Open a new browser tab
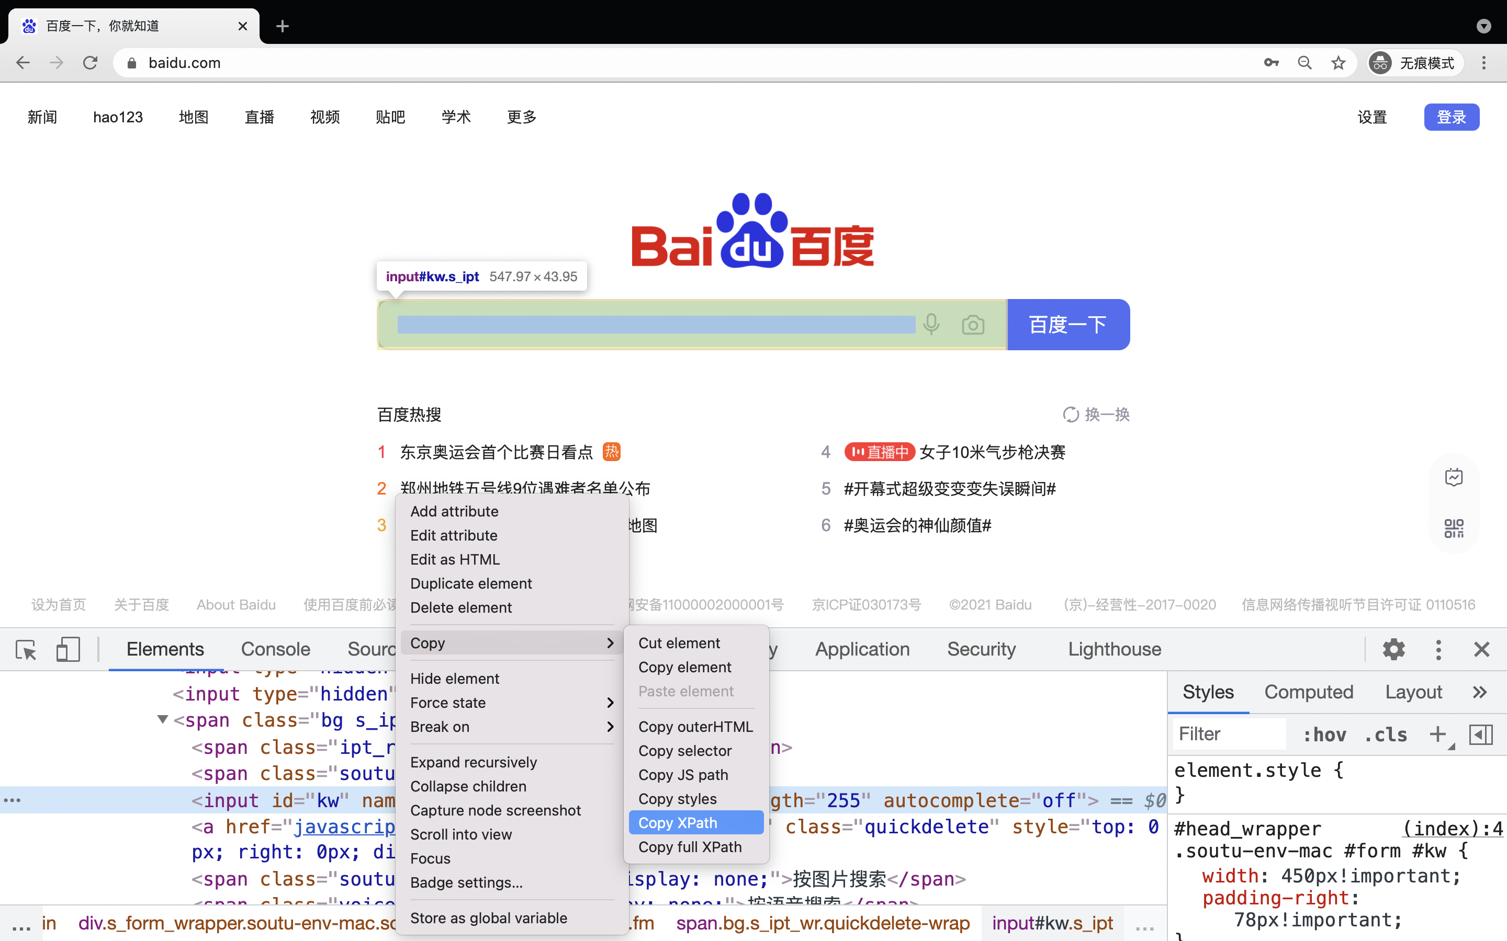The height and width of the screenshot is (941, 1507). [282, 26]
